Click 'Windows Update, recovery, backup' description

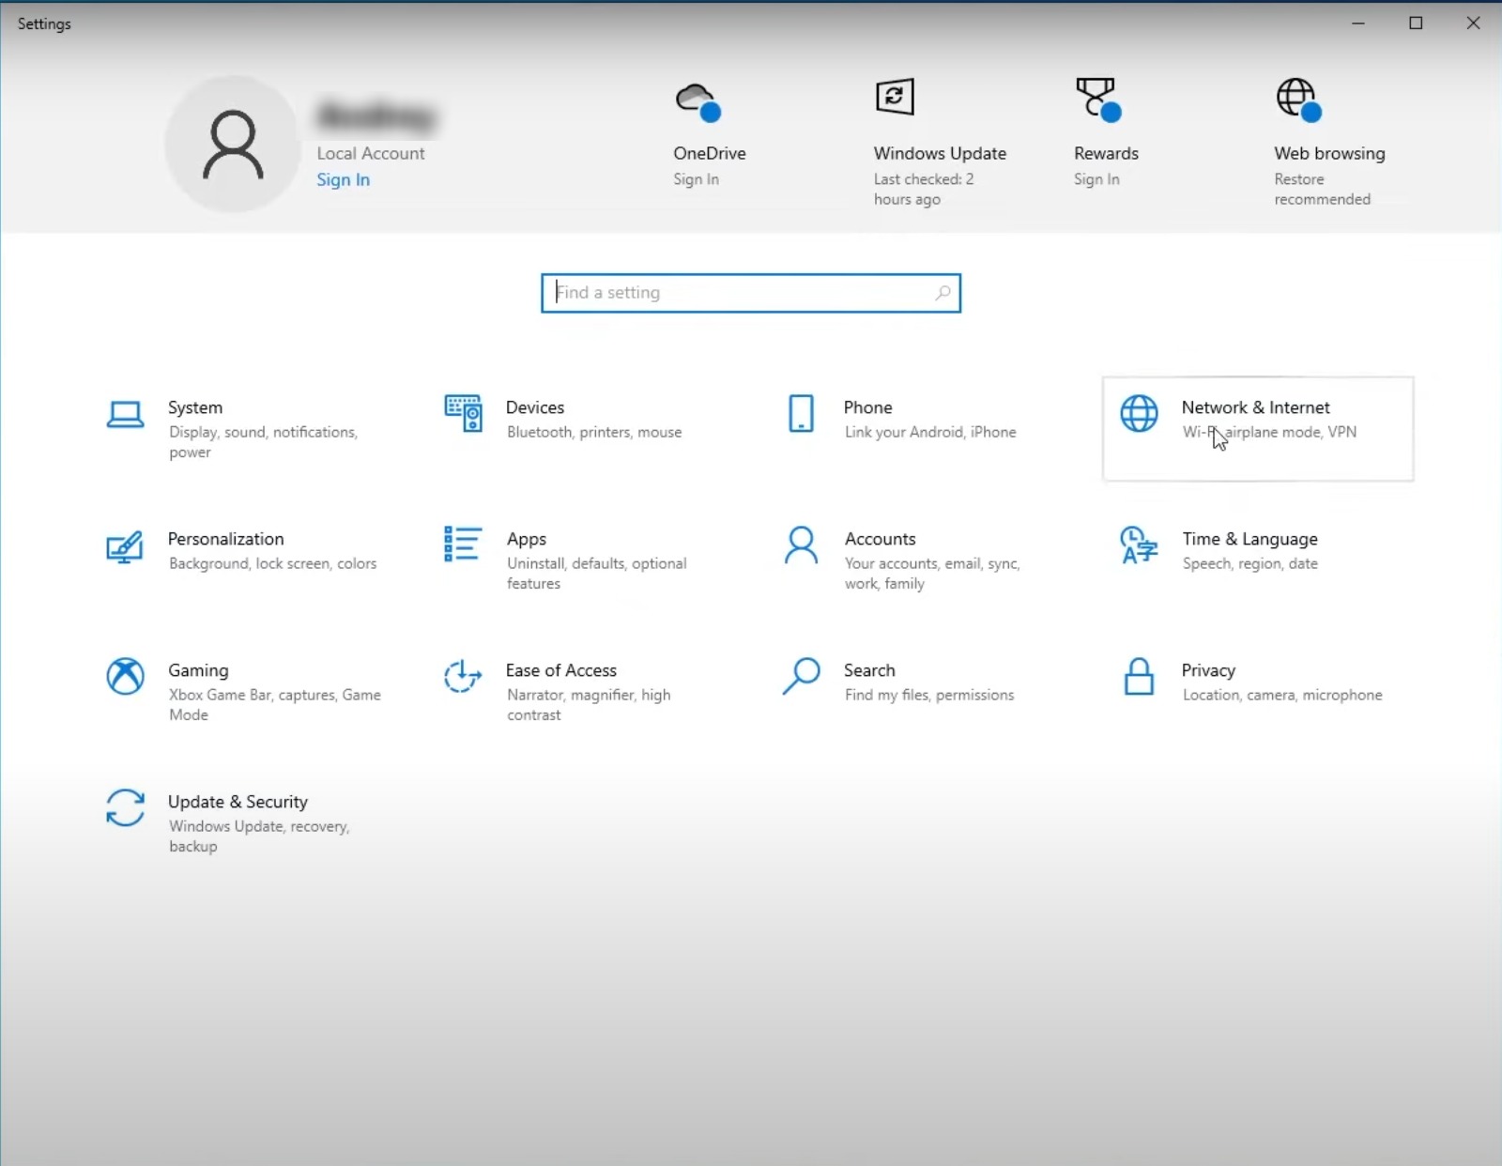coord(259,836)
